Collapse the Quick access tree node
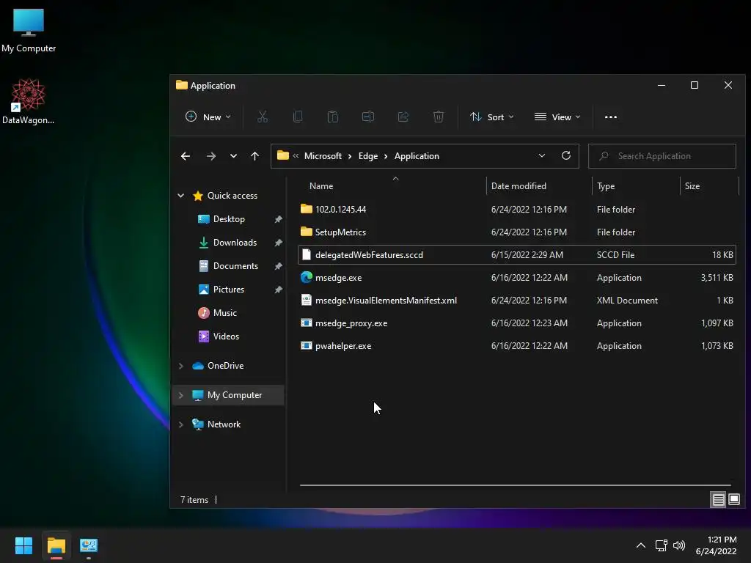Image resolution: width=751 pixels, height=563 pixels. click(181, 195)
